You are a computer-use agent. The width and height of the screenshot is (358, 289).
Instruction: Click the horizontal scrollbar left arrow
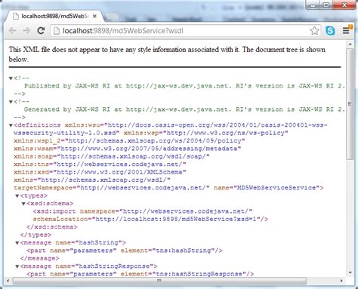[x=8, y=281]
